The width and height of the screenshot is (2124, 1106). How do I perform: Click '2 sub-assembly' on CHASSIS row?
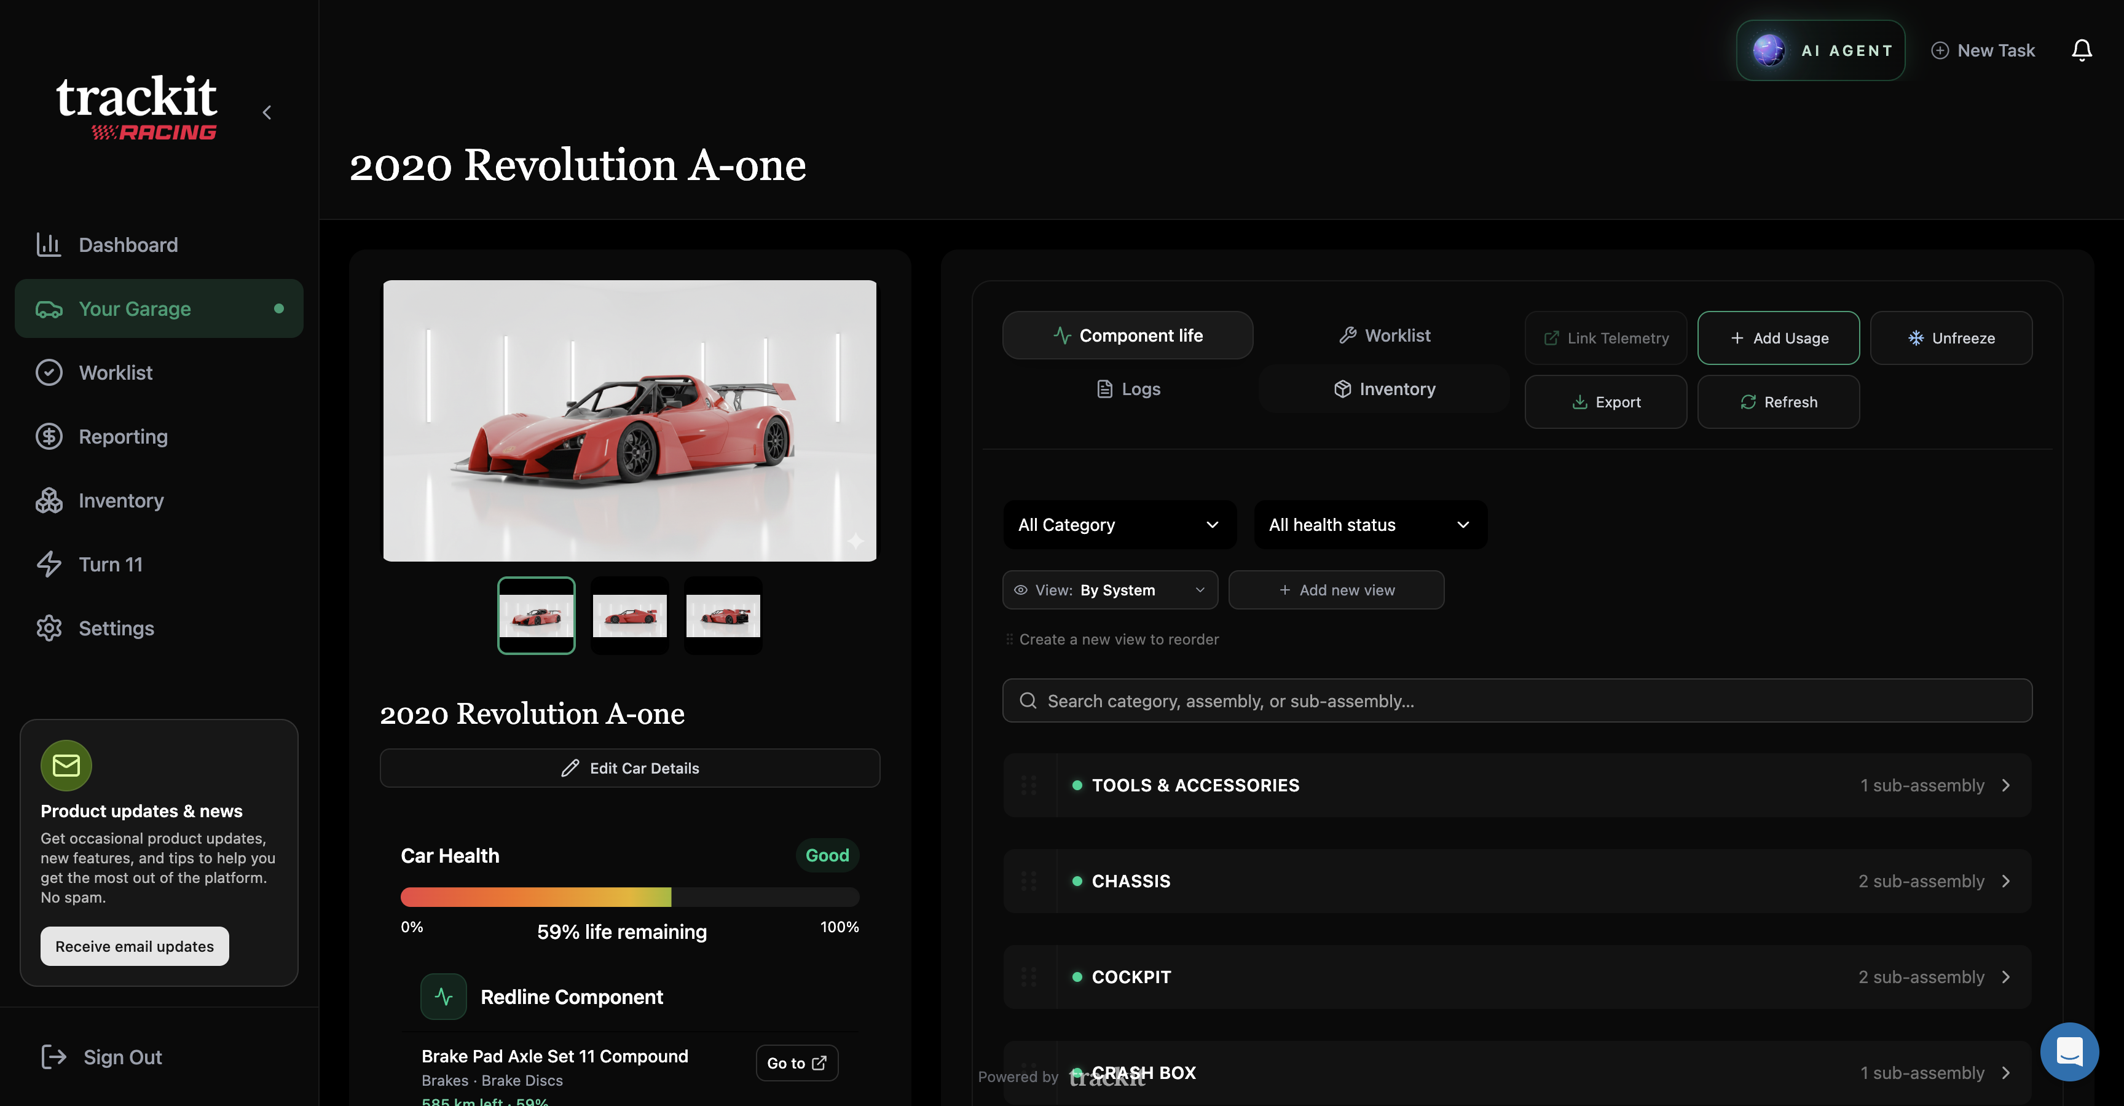point(1921,881)
